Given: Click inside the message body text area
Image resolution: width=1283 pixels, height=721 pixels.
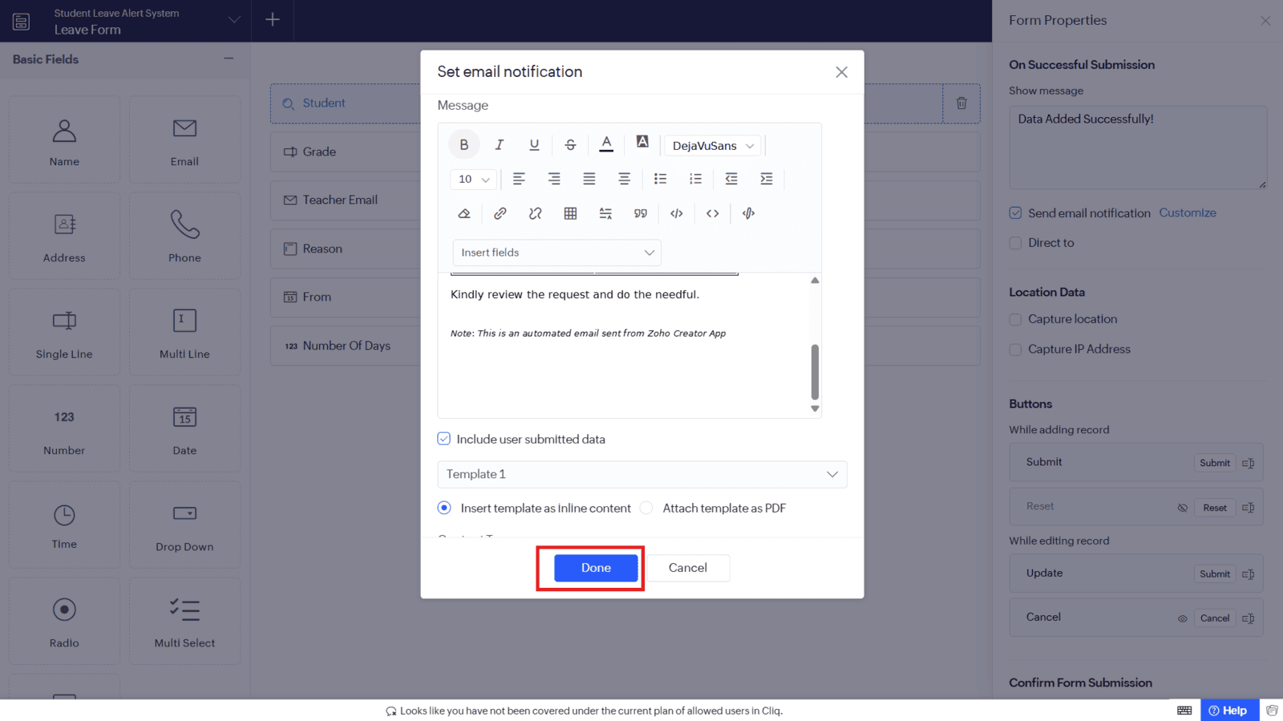Looking at the screenshot, I should tap(625, 369).
